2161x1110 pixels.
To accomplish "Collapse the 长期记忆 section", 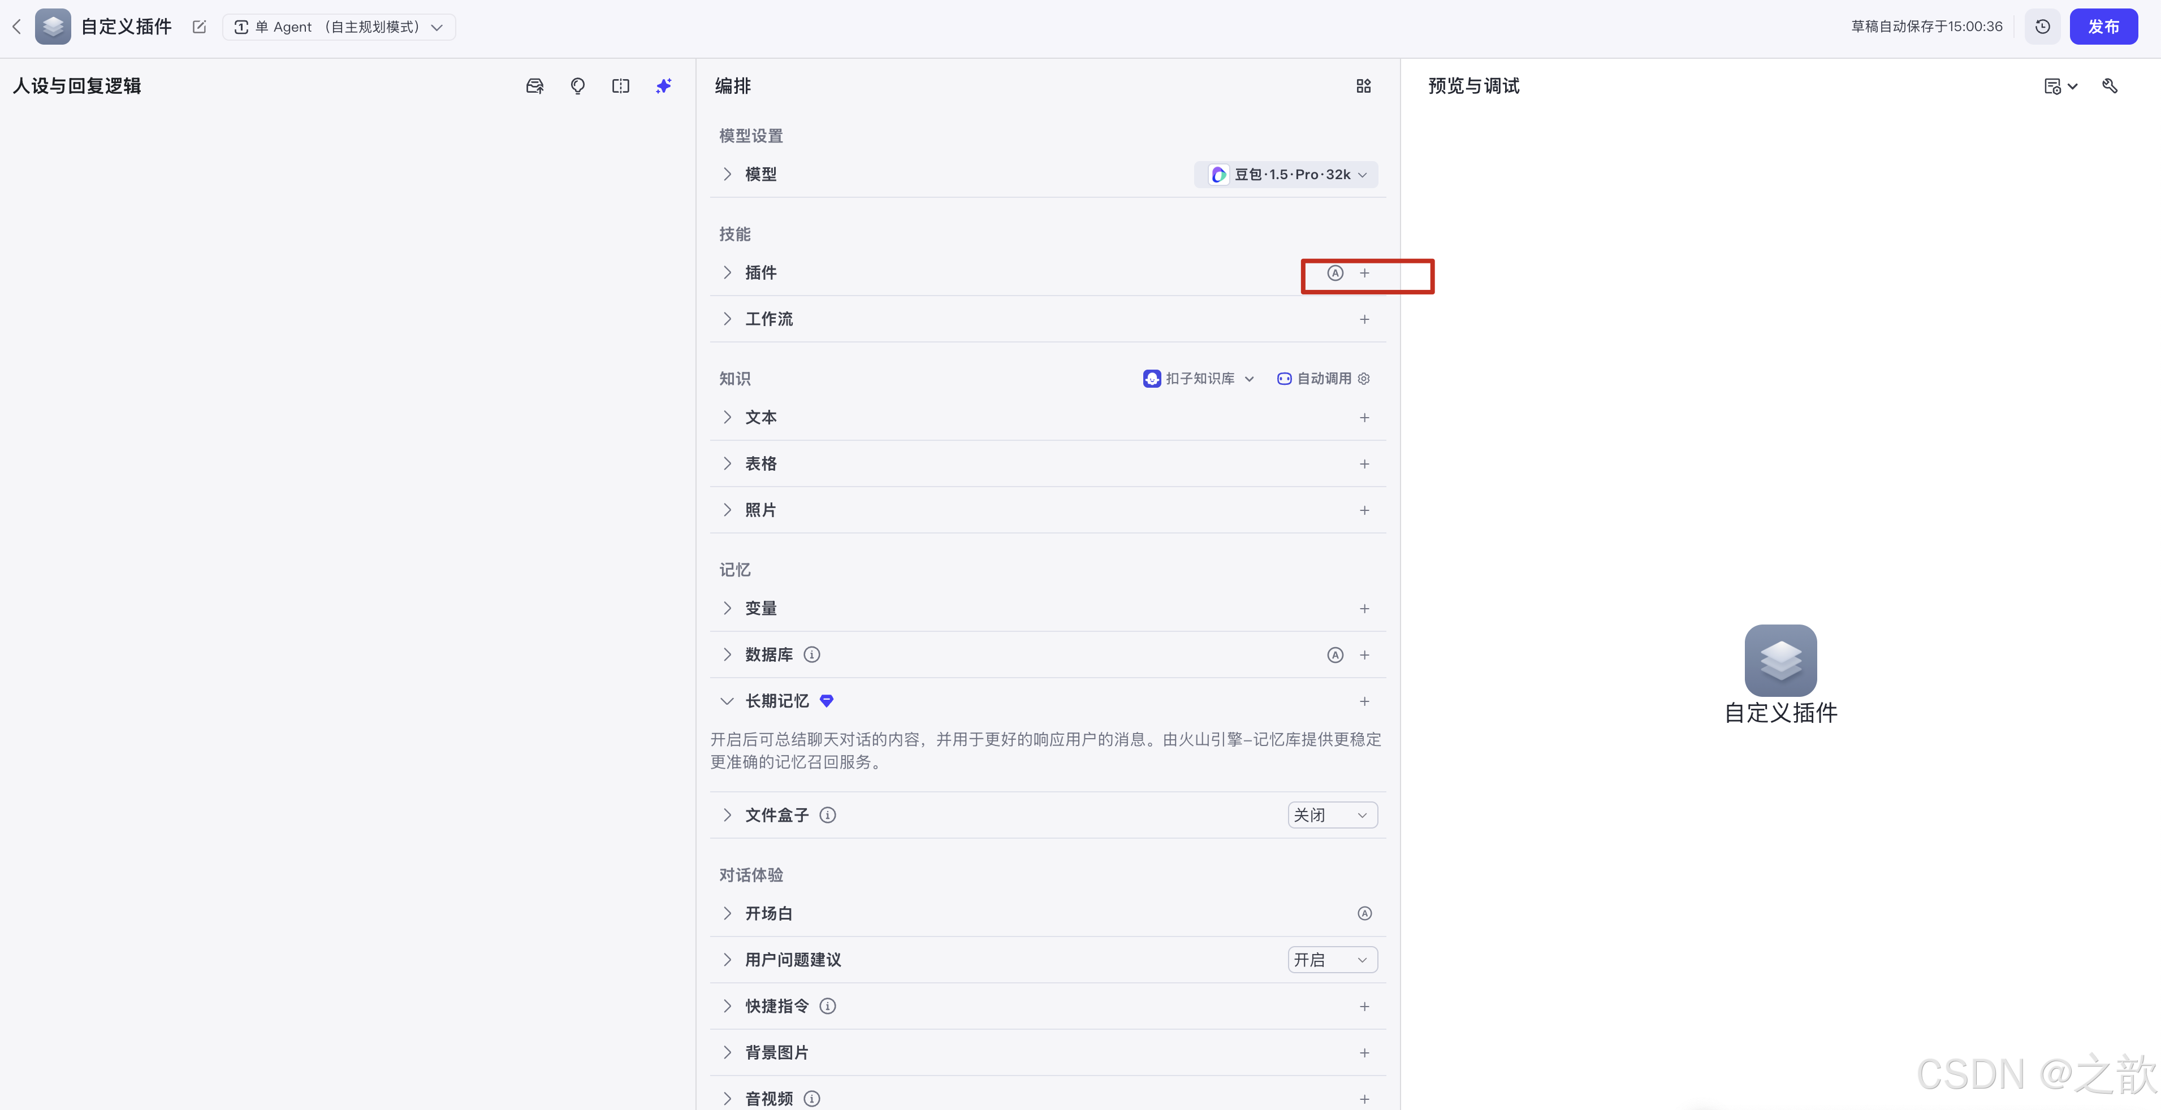I will 727,701.
